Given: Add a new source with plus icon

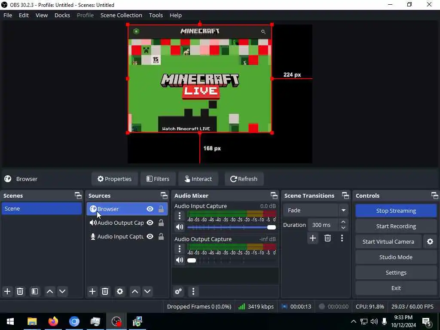Looking at the screenshot, I should click(92, 291).
